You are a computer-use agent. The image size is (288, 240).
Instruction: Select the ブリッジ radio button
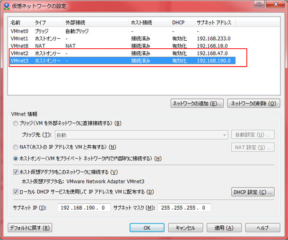(17, 124)
